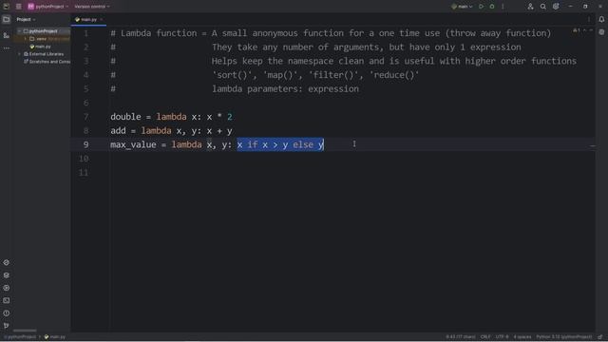Viewport: 608px width, 342px height.
Task: Open CRLF line separator selector
Action: coord(485,337)
